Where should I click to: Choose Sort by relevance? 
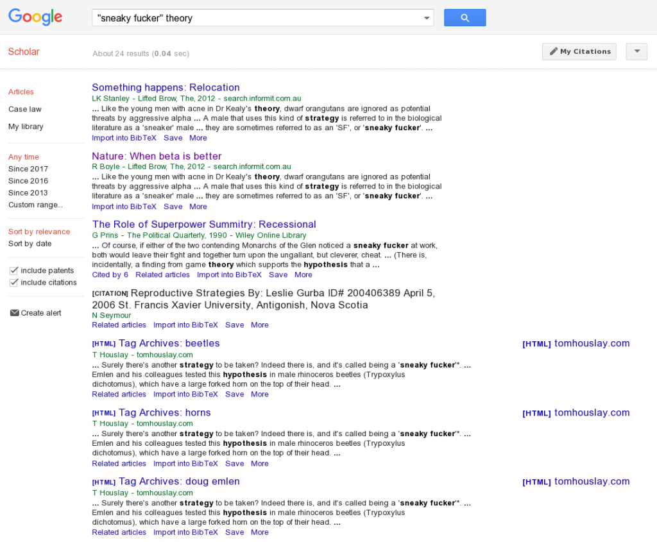[x=39, y=232]
